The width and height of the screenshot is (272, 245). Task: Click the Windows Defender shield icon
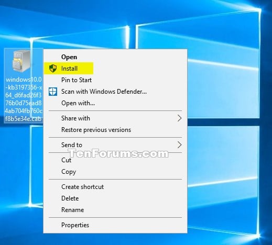pyautogui.click(x=53, y=92)
